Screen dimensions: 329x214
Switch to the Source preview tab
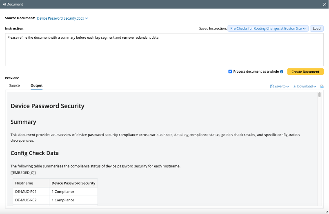pyautogui.click(x=14, y=85)
